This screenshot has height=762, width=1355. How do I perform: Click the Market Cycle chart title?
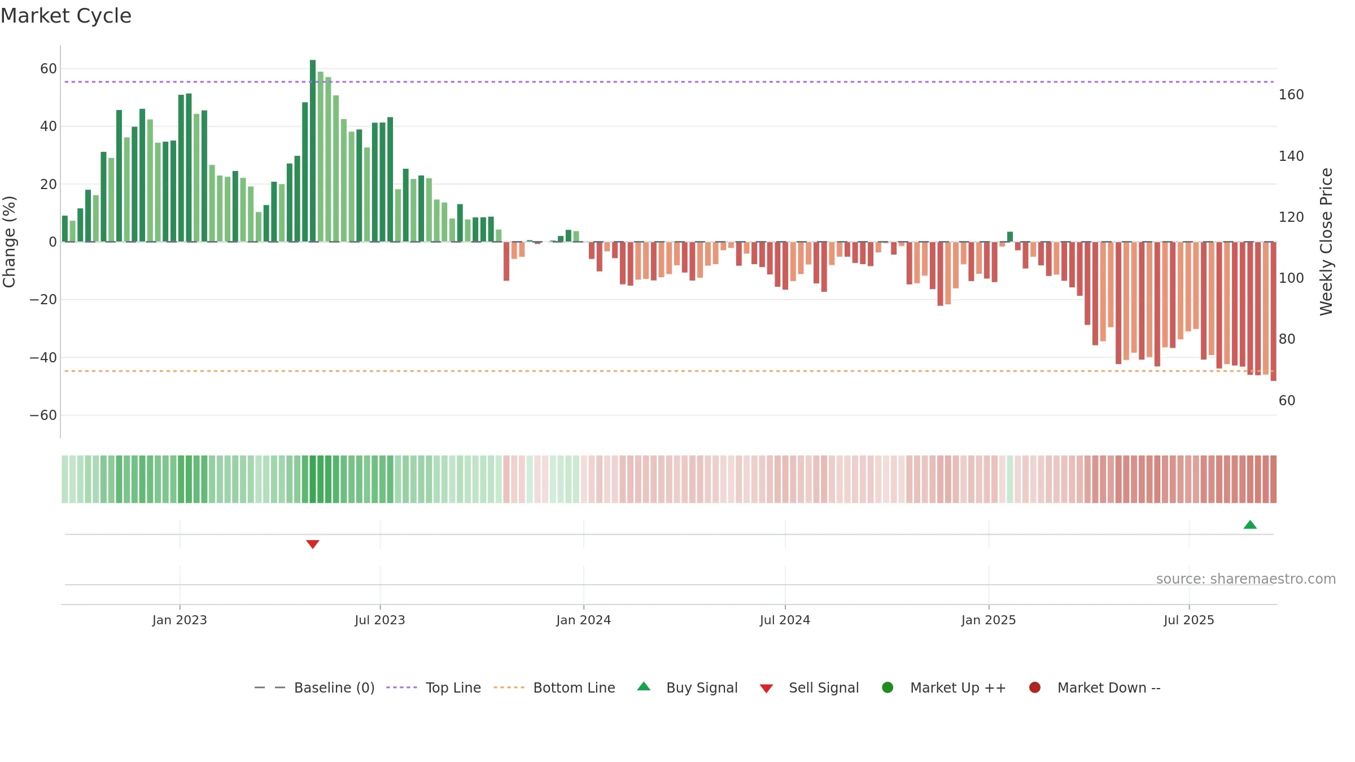click(x=66, y=16)
